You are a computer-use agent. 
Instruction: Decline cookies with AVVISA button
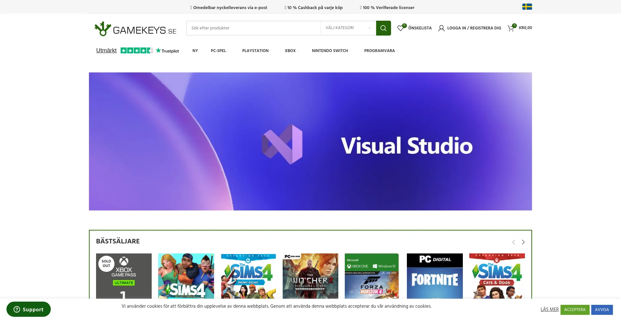tap(602, 310)
